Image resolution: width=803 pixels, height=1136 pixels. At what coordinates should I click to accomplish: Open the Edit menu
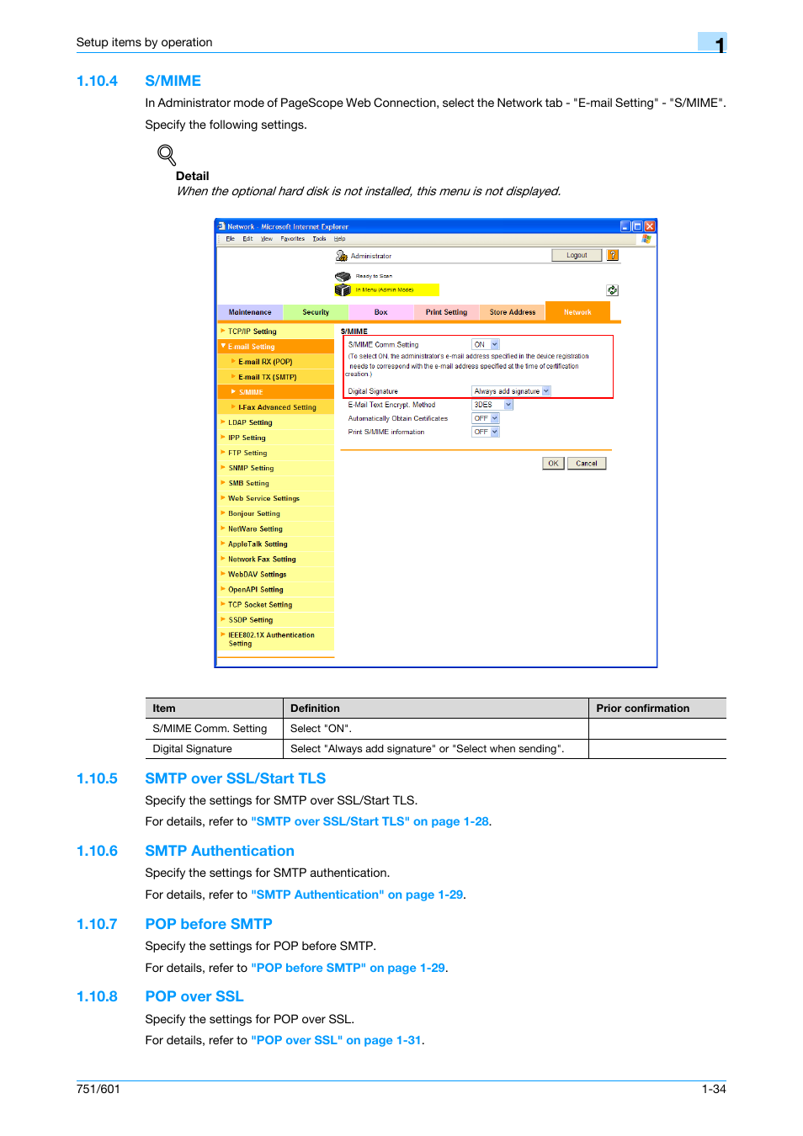click(247, 239)
